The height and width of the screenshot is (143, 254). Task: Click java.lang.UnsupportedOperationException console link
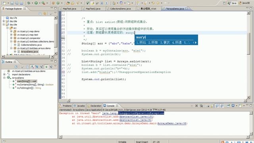point(133,113)
